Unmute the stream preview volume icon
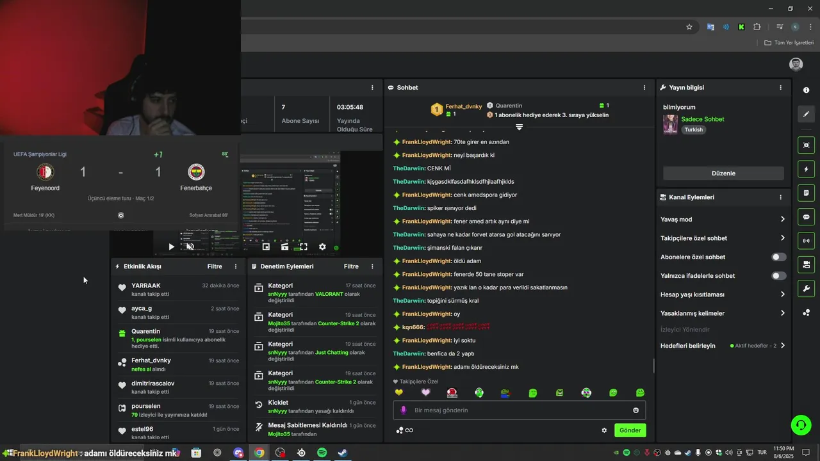 [x=190, y=247]
